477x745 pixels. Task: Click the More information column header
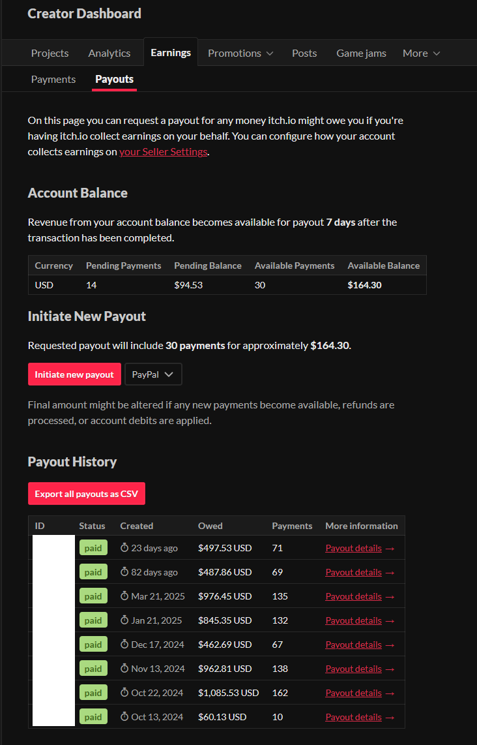tap(362, 526)
